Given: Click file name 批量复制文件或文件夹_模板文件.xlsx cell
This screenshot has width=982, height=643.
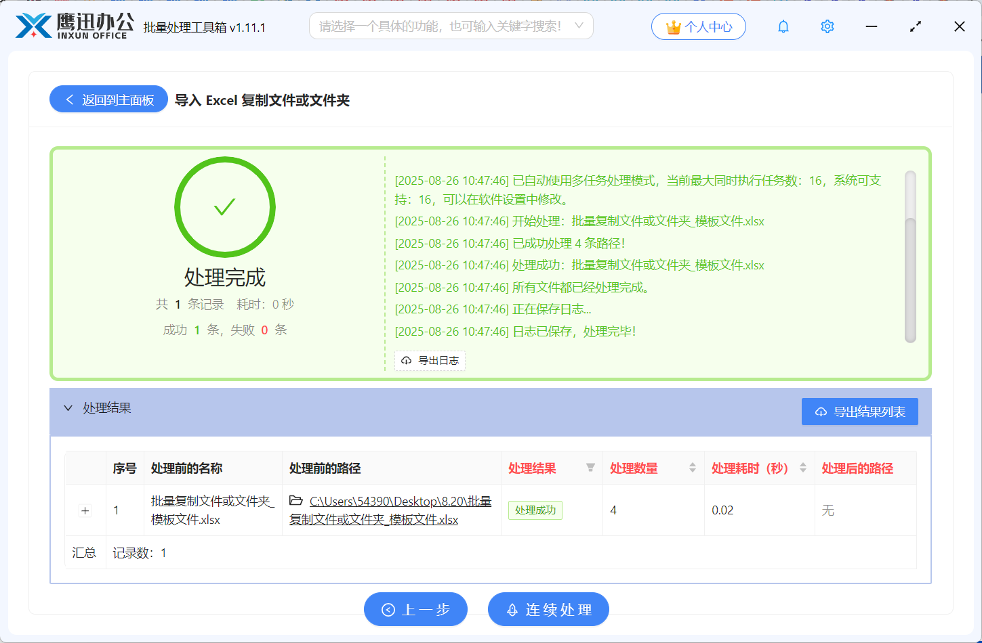Looking at the screenshot, I should [x=213, y=510].
